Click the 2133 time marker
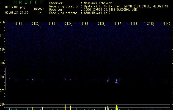The height and width of the screenshot is (110, 173). pyautogui.click(x=52, y=23)
